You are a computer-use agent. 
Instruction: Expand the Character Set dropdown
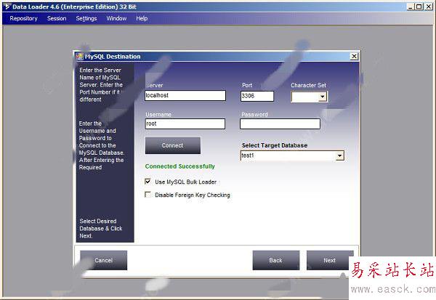[x=322, y=97]
